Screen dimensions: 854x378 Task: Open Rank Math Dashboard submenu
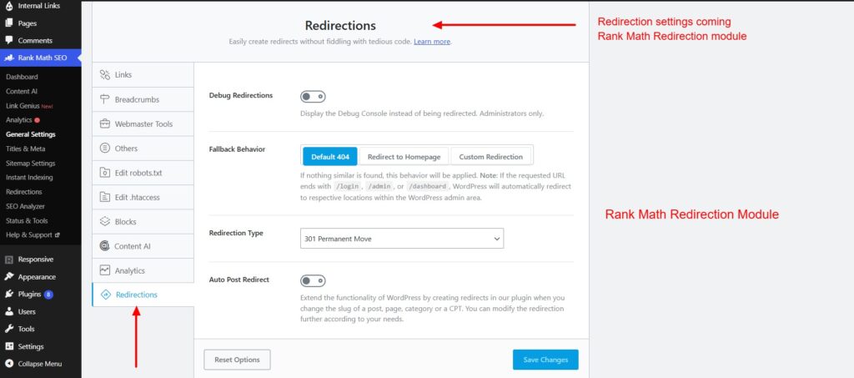(22, 77)
